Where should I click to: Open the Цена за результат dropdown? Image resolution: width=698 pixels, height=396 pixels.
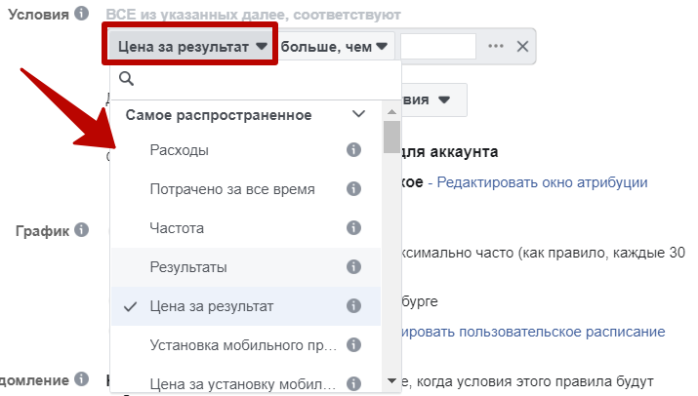tap(192, 46)
